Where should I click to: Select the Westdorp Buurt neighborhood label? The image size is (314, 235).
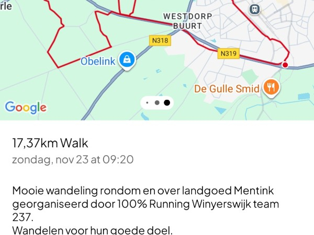tap(187, 21)
